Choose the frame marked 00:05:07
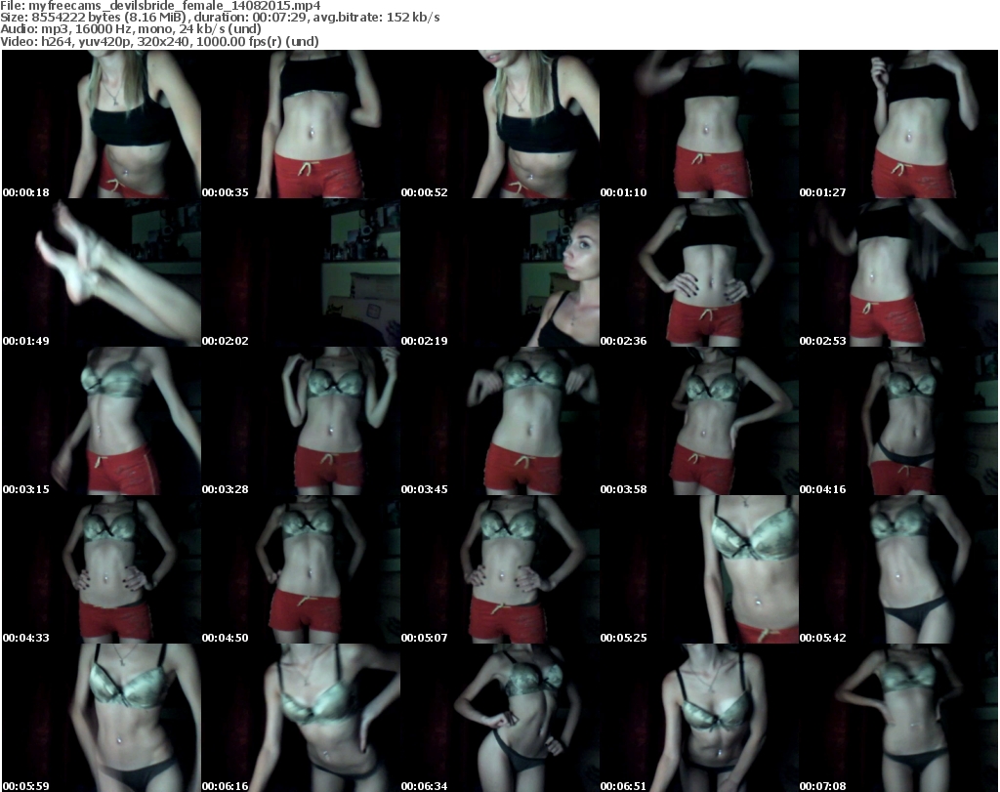This screenshot has width=1000, height=792. pos(499,569)
